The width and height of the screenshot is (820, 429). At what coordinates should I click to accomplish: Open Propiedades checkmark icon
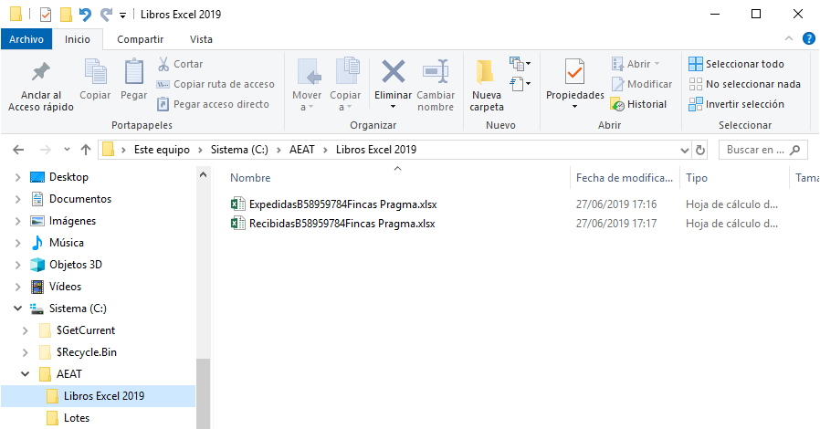click(x=574, y=72)
